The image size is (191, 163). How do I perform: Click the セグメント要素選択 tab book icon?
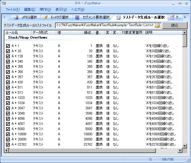[x=77, y=17]
